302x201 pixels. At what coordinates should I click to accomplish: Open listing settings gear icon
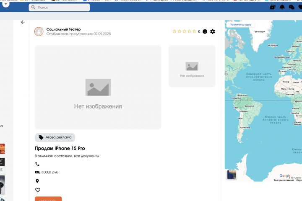click(212, 31)
